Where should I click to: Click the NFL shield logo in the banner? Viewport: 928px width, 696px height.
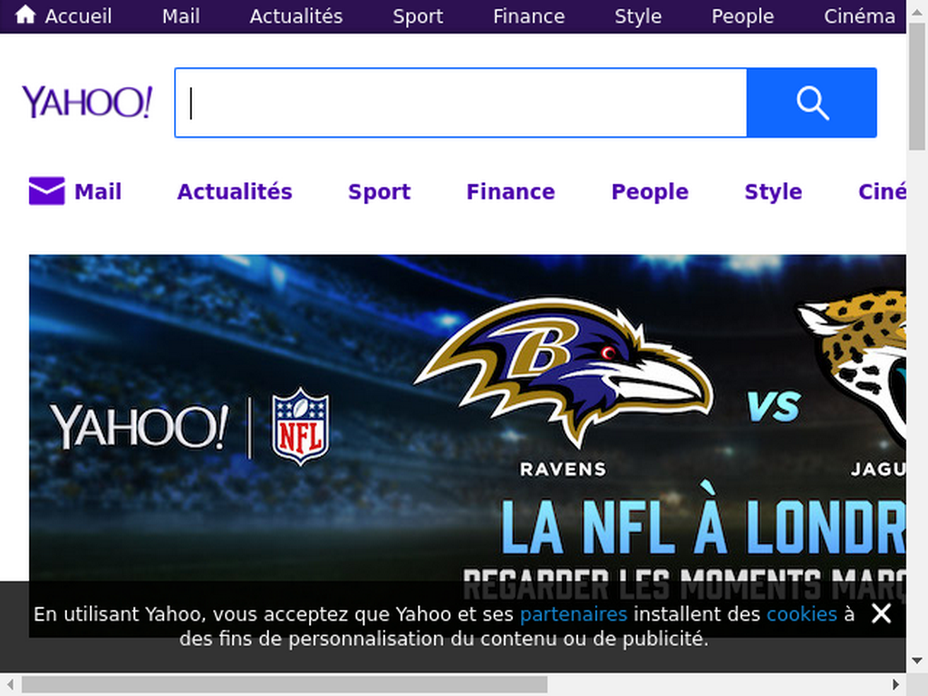301,426
